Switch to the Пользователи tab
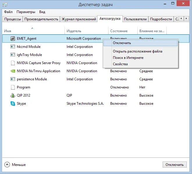Screen dimensions: 192x174 (x=135, y=19)
